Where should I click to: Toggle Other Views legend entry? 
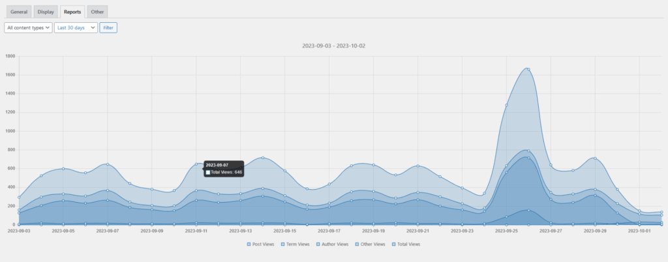pos(369,244)
